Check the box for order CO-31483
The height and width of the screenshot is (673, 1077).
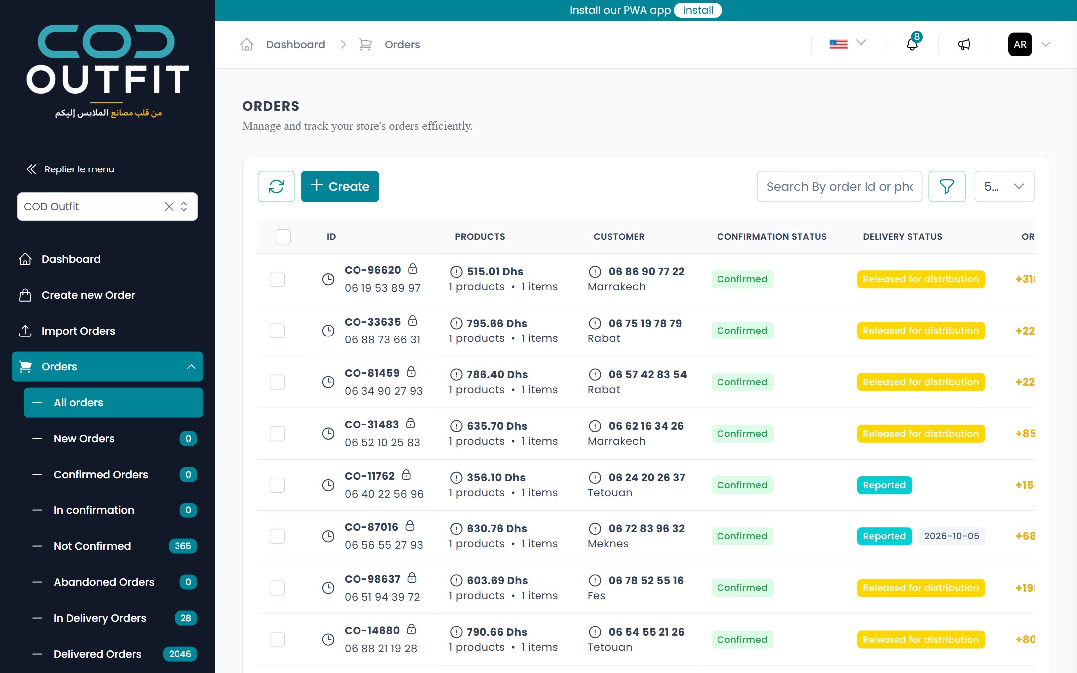[x=277, y=434]
